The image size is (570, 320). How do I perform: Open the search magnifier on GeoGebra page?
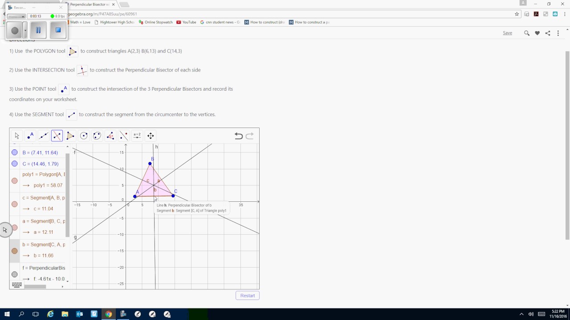tap(527, 33)
